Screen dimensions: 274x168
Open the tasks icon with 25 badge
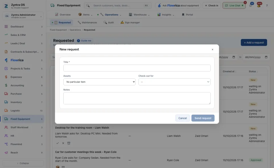click(251, 5)
